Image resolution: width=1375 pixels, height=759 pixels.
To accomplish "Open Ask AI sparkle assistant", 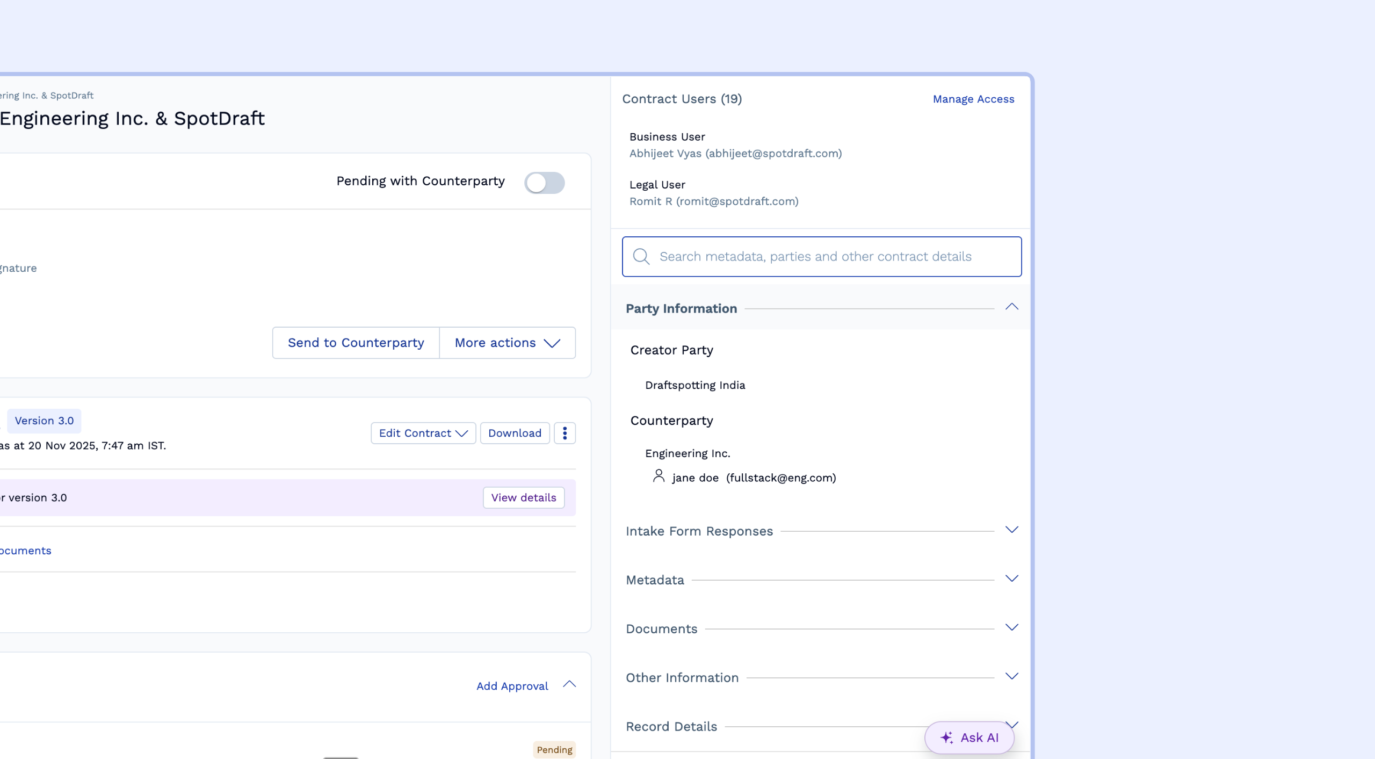I will pyautogui.click(x=969, y=738).
